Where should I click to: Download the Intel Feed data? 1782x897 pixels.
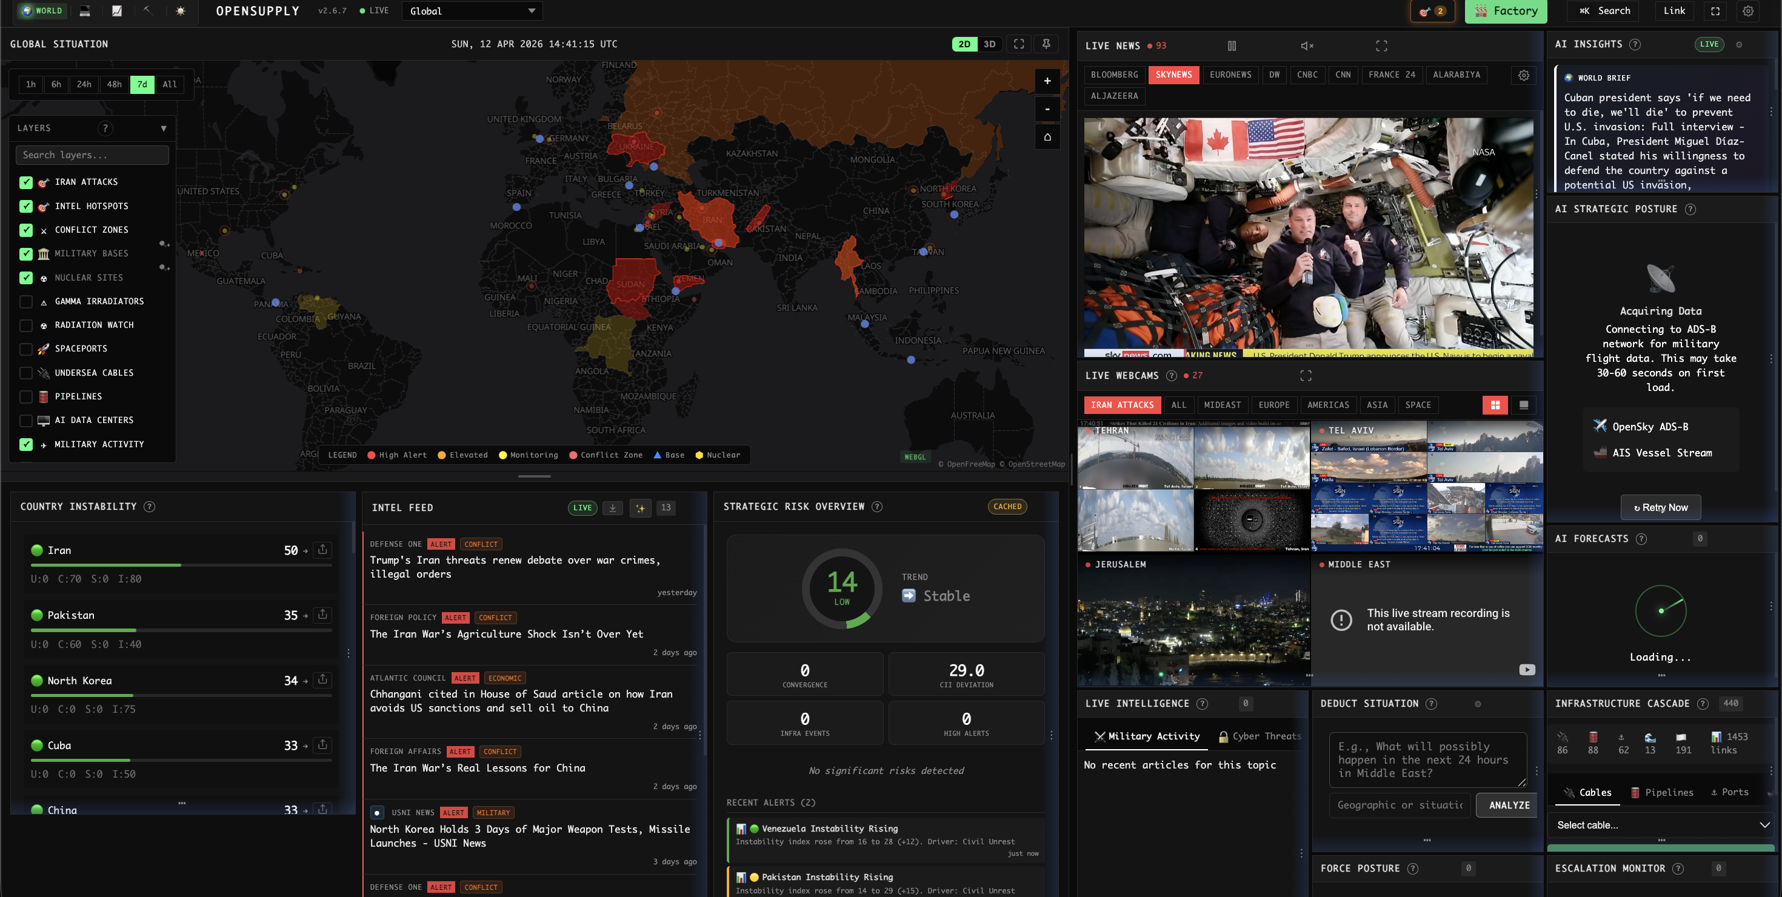pos(612,508)
